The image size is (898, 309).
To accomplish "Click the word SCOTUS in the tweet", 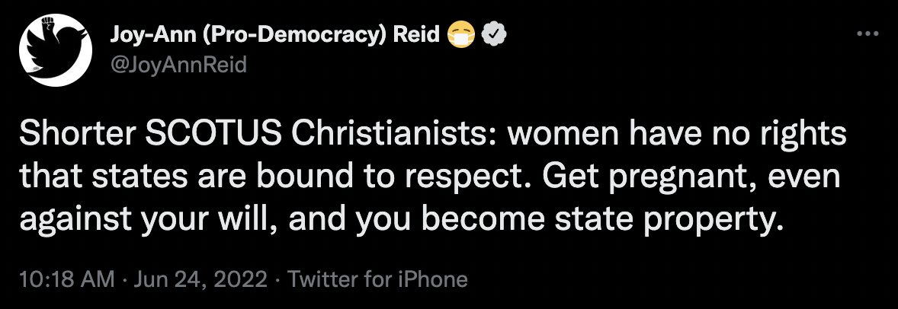I will [213, 134].
